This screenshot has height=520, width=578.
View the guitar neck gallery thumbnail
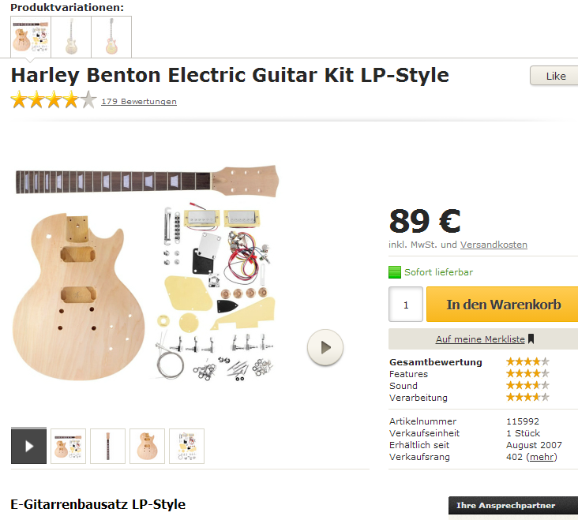pos(107,446)
